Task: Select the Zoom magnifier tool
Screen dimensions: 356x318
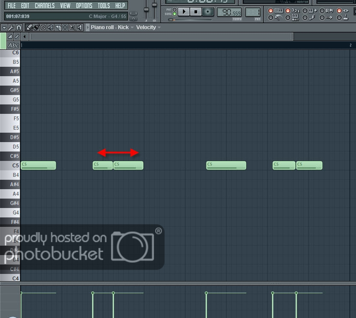Action: tap(72, 27)
